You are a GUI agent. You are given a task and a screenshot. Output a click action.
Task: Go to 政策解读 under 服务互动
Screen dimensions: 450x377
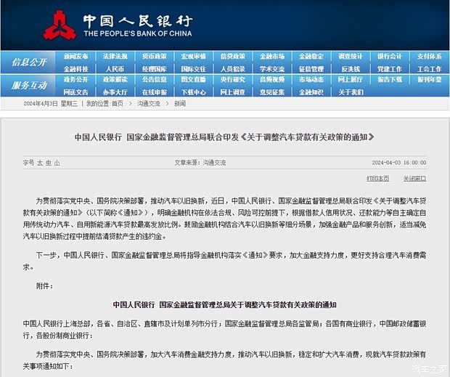(115, 80)
